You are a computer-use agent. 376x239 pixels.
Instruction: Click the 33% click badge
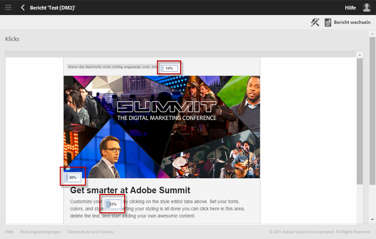pyautogui.click(x=113, y=204)
